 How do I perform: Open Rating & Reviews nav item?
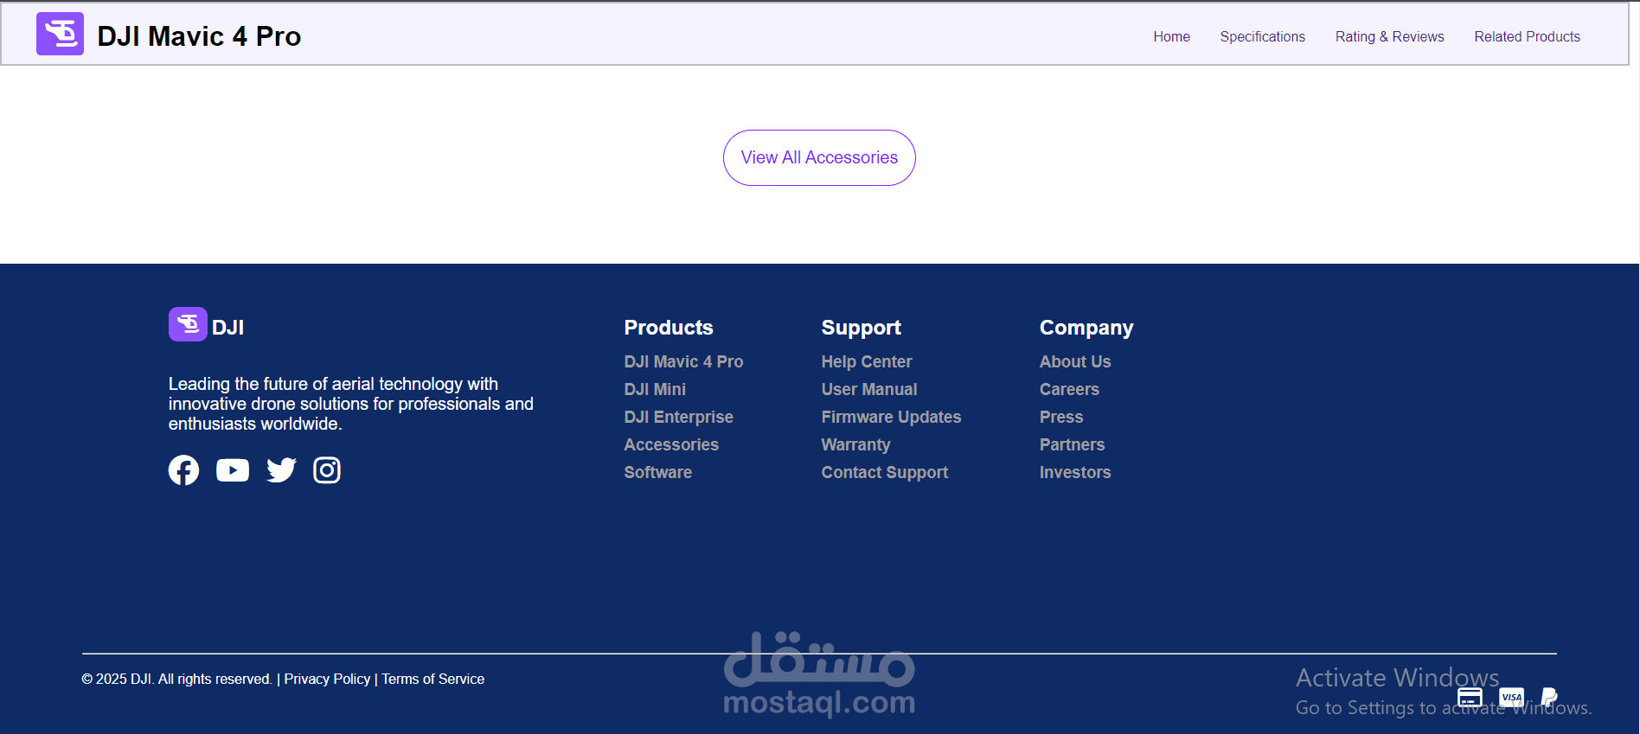tap(1389, 36)
